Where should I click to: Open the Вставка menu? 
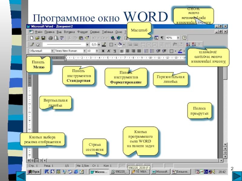click(x=69, y=32)
